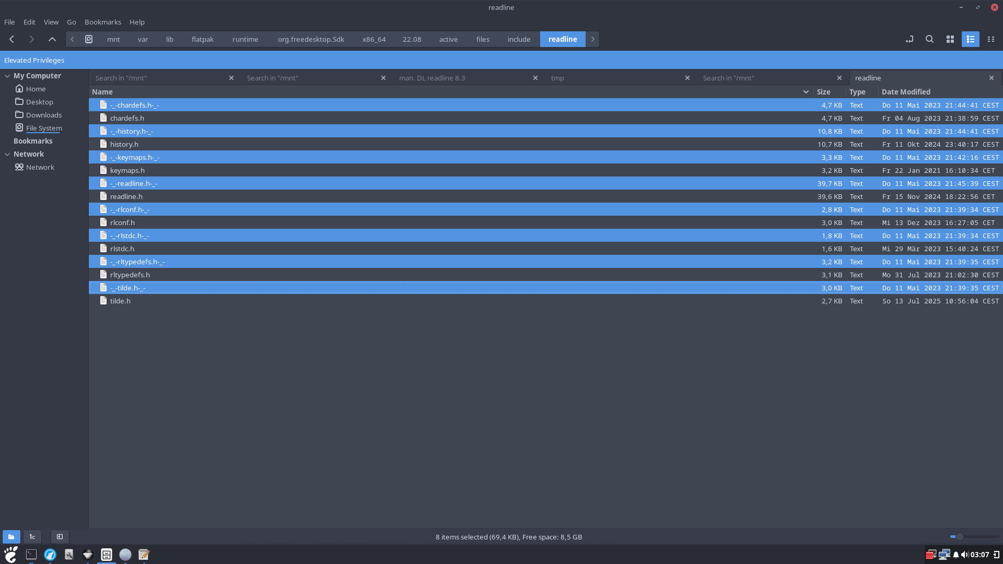The image size is (1003, 564).
Task: Show tree view sidebar icon
Action: coord(32,537)
